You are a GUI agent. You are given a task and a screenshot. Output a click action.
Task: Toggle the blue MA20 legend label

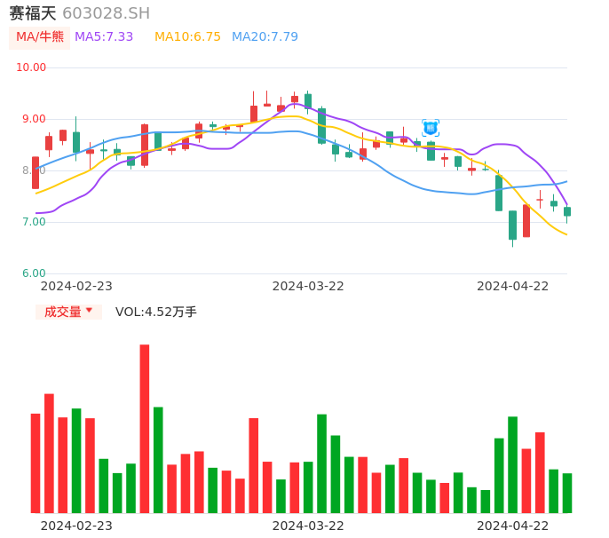[265, 37]
